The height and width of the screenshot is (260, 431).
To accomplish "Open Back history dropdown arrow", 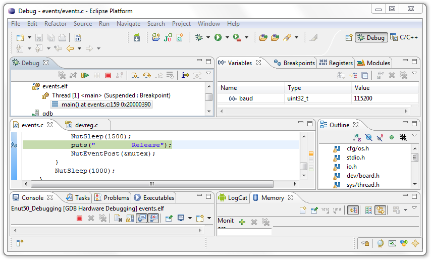I will (79, 48).
